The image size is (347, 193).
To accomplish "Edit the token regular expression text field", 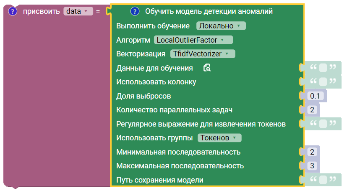I will pos(323,124).
